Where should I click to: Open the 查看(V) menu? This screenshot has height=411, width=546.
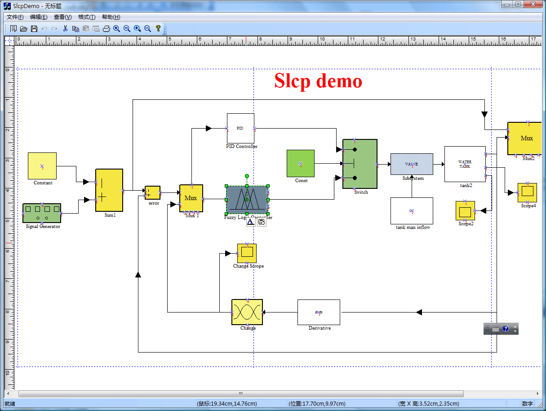coord(62,17)
